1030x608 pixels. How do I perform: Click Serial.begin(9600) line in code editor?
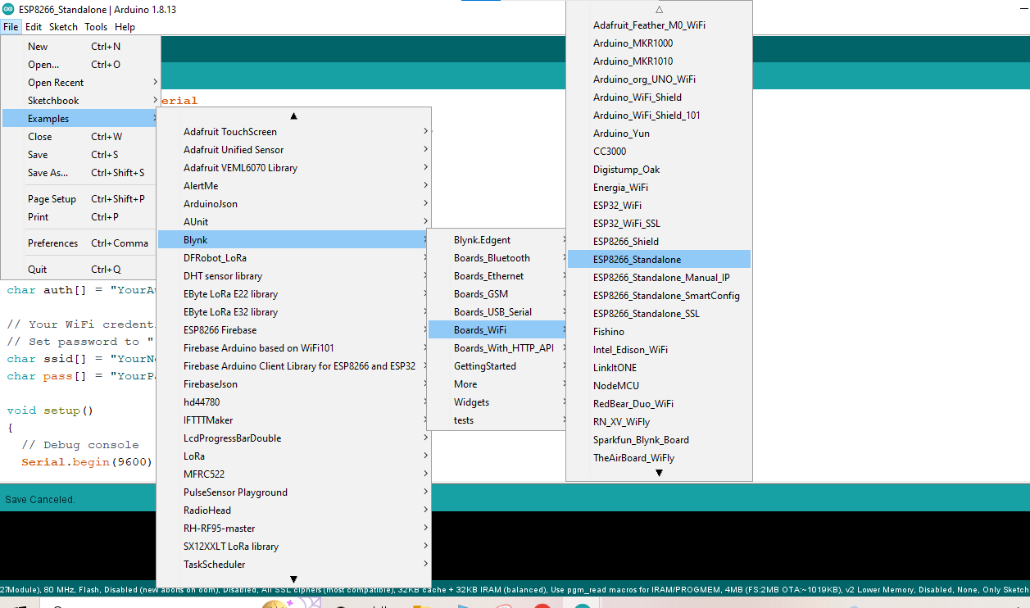tap(87, 462)
